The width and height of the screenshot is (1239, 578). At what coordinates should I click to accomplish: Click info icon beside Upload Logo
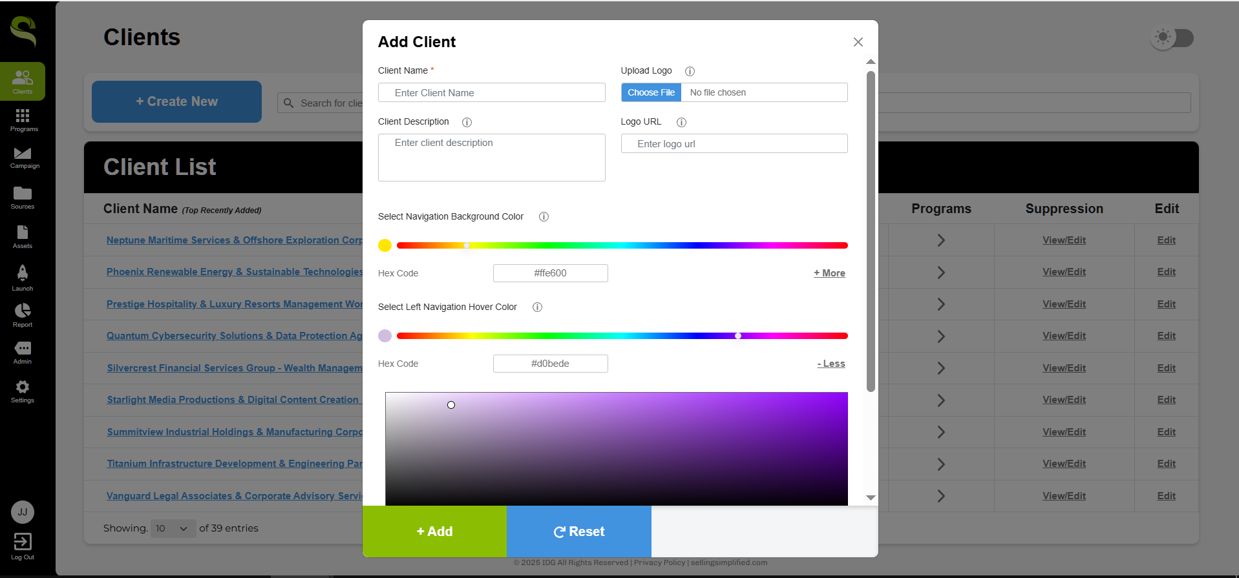[690, 71]
